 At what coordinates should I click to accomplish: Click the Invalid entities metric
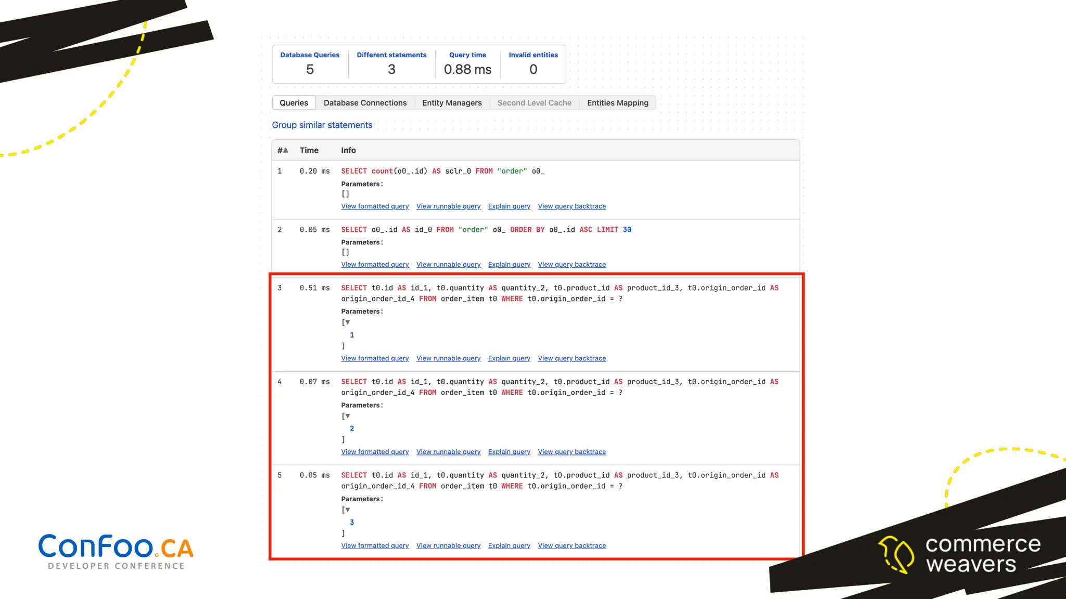coord(533,63)
